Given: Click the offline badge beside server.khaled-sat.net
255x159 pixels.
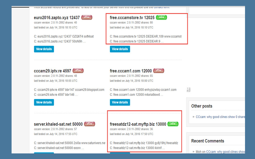Looking at the screenshot, I should pyautogui.click(x=90, y=124).
